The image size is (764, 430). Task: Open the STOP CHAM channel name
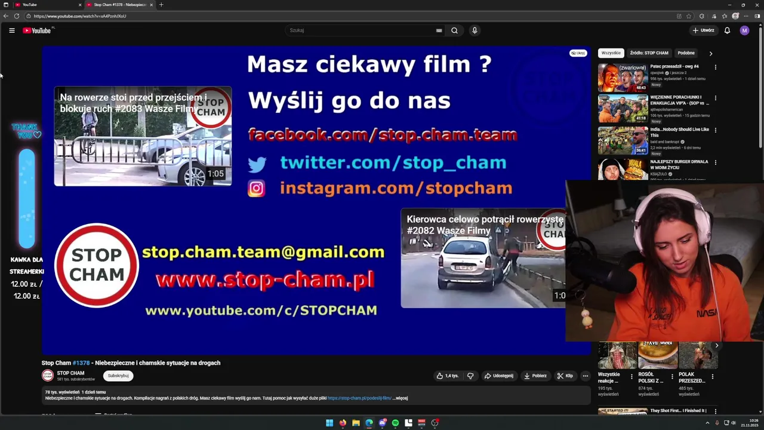[70, 373]
